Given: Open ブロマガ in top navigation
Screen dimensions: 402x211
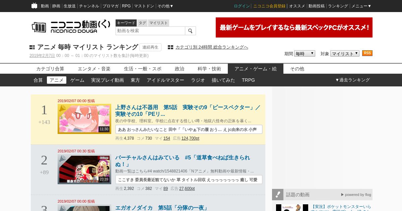Looking at the screenshot, I should 111,6.
